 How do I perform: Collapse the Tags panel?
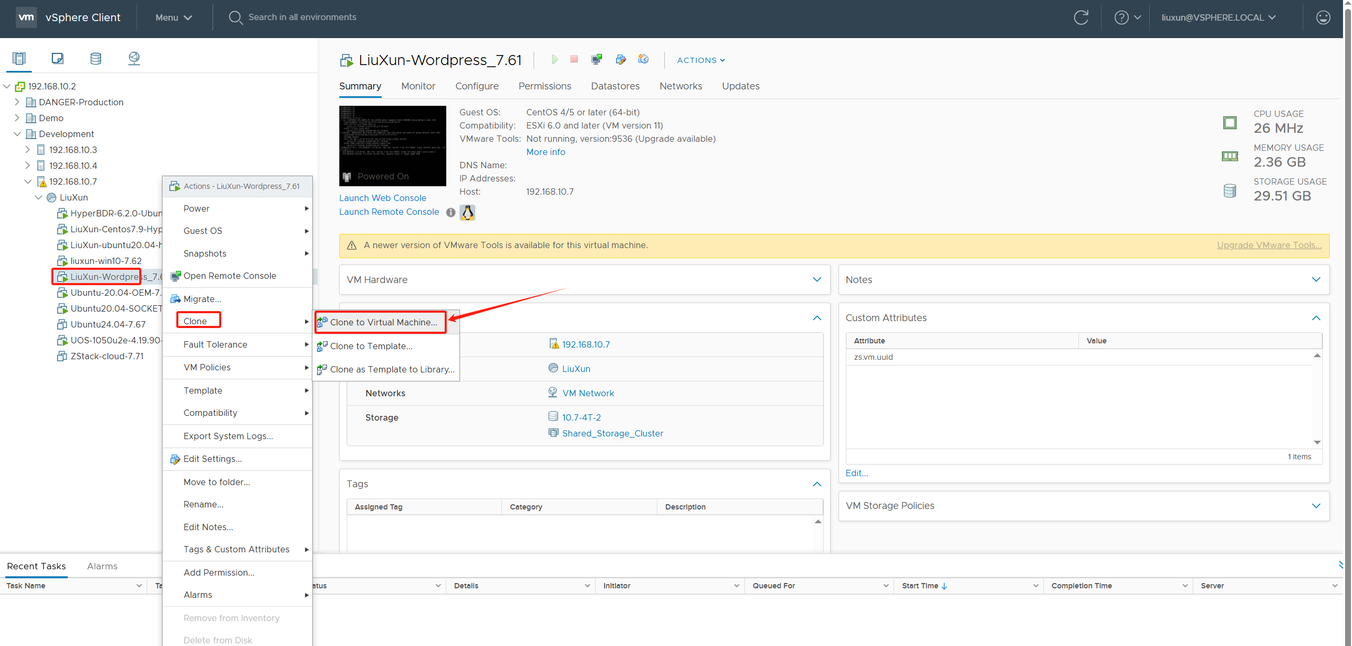817,484
